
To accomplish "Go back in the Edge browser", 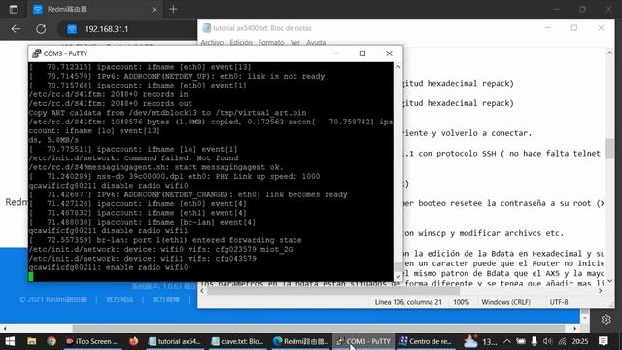I will click(16, 29).
